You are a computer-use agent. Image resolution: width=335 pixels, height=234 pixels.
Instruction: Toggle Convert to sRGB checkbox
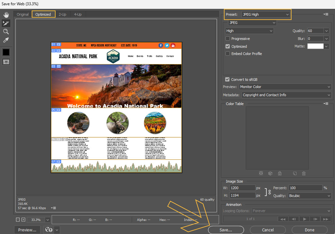click(x=227, y=79)
